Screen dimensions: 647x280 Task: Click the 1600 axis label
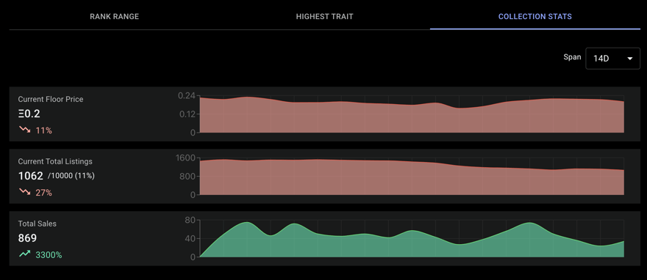coord(186,158)
